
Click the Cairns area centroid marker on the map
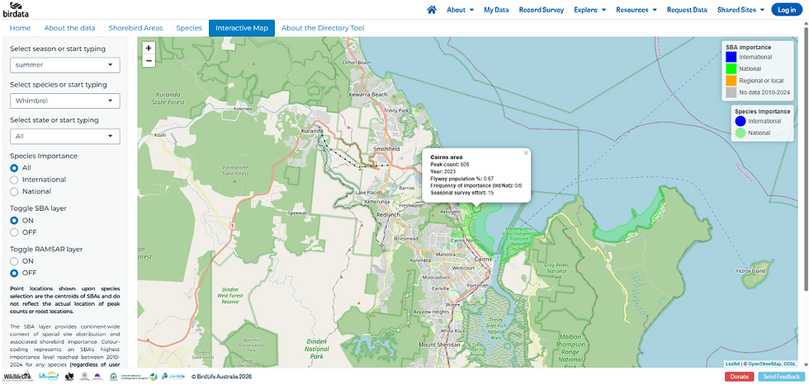coord(477,207)
